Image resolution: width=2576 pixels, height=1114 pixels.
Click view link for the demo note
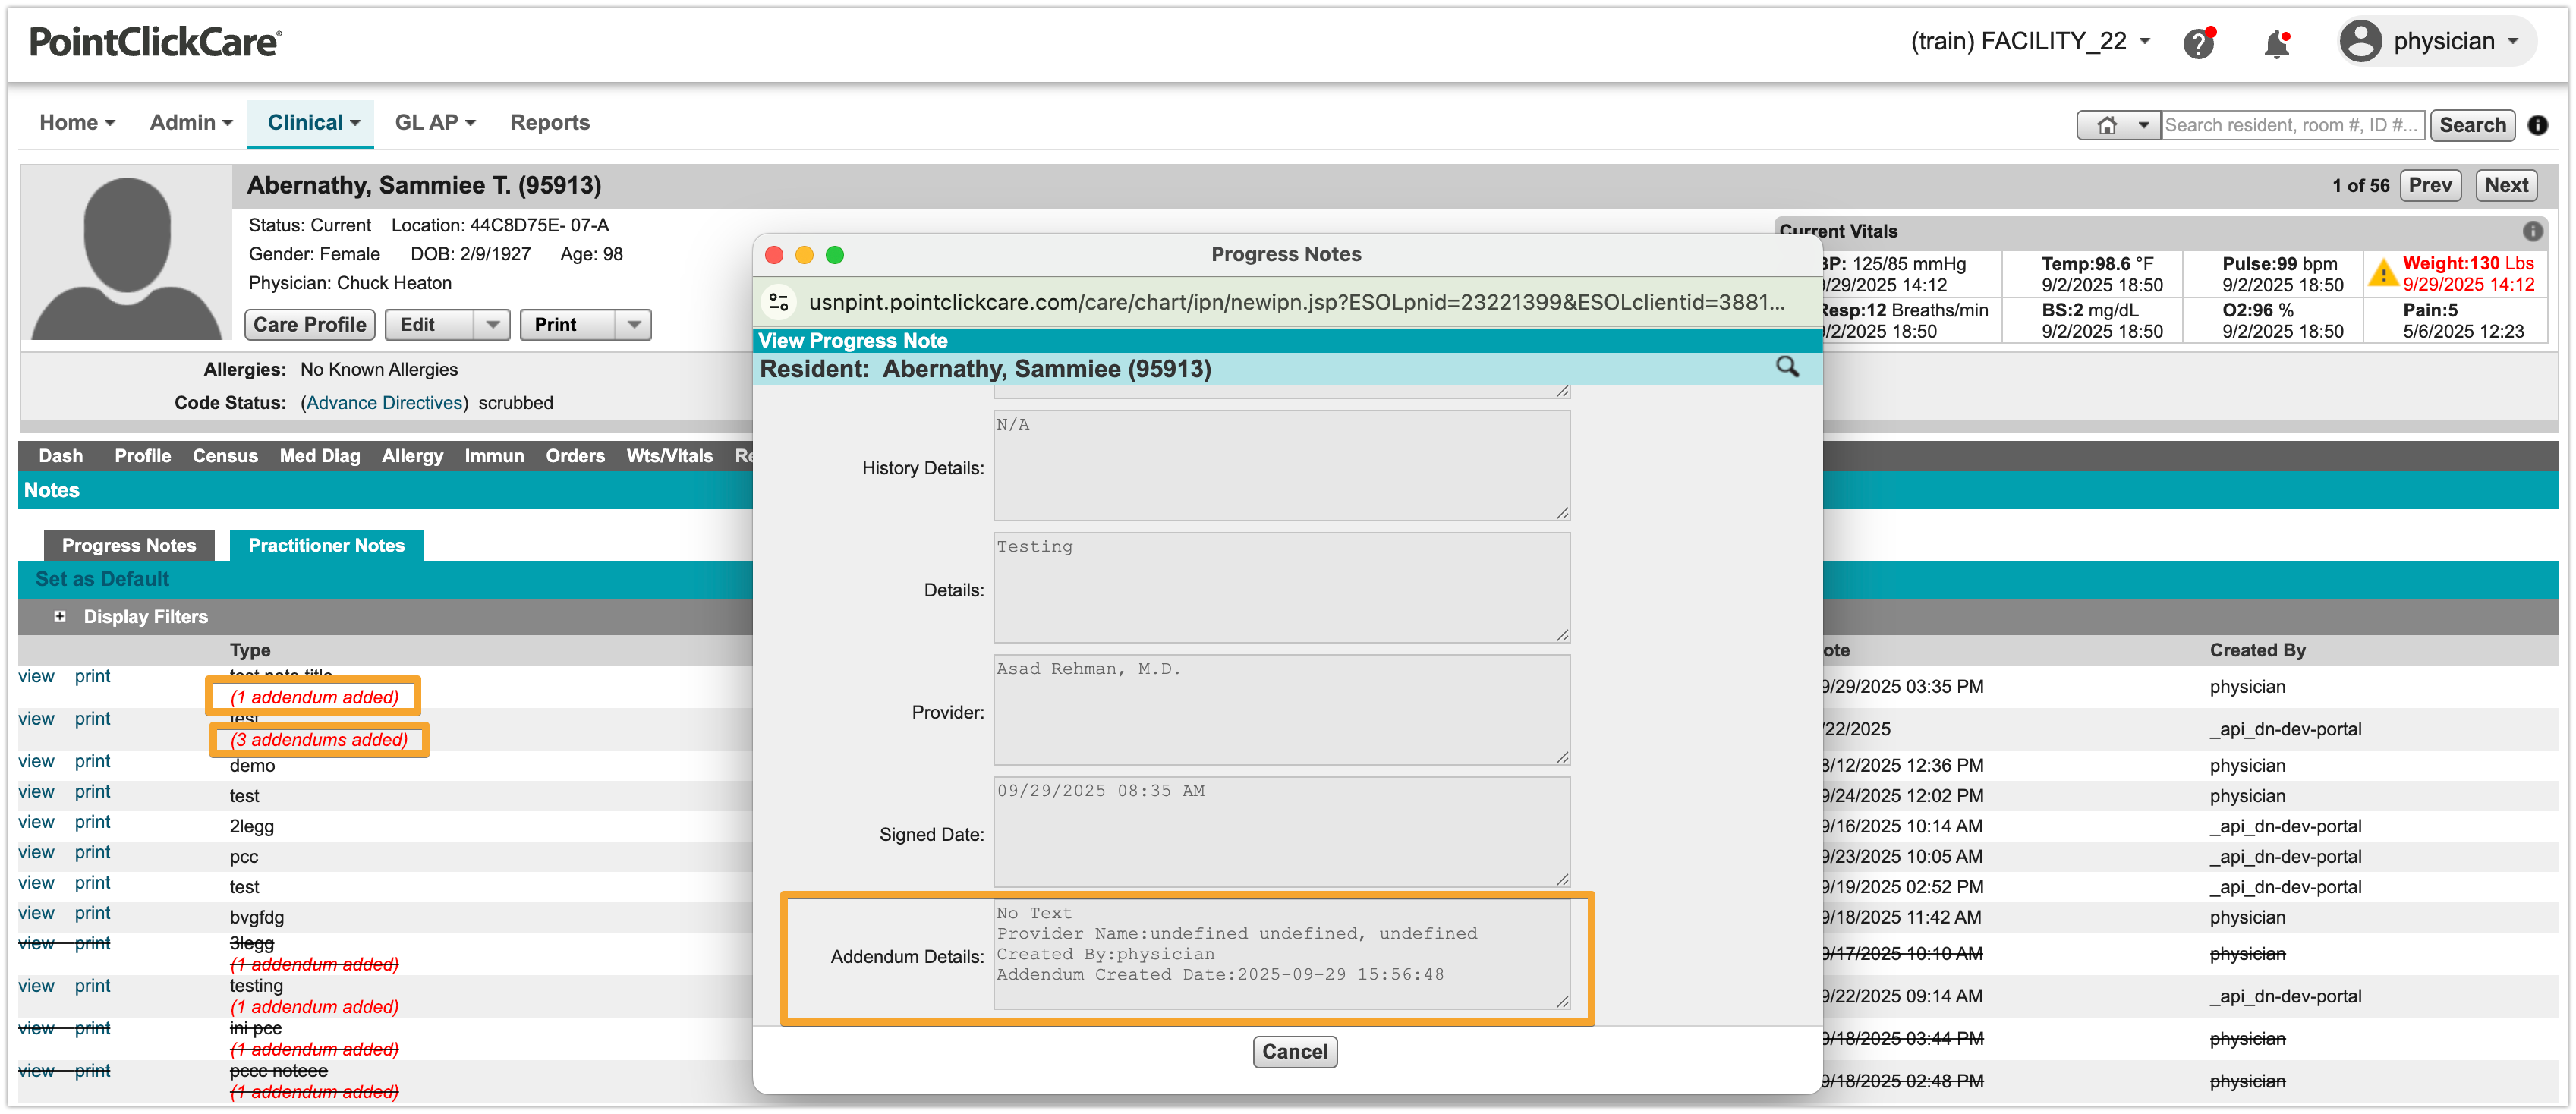(36, 761)
